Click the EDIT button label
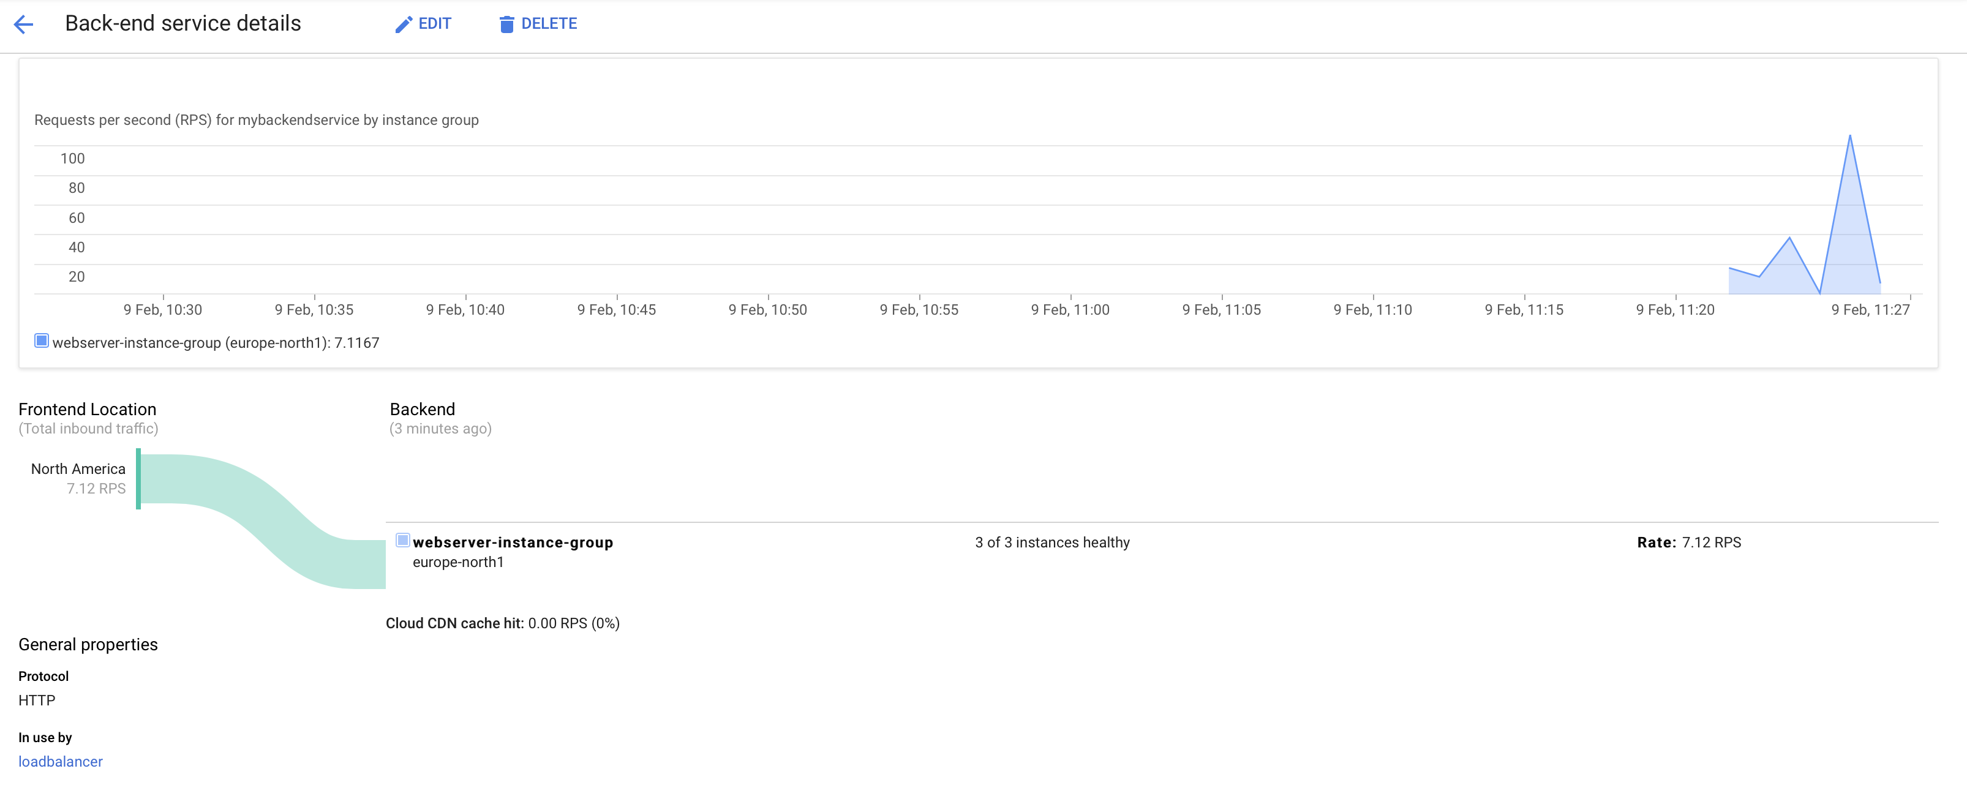1967x785 pixels. click(434, 24)
